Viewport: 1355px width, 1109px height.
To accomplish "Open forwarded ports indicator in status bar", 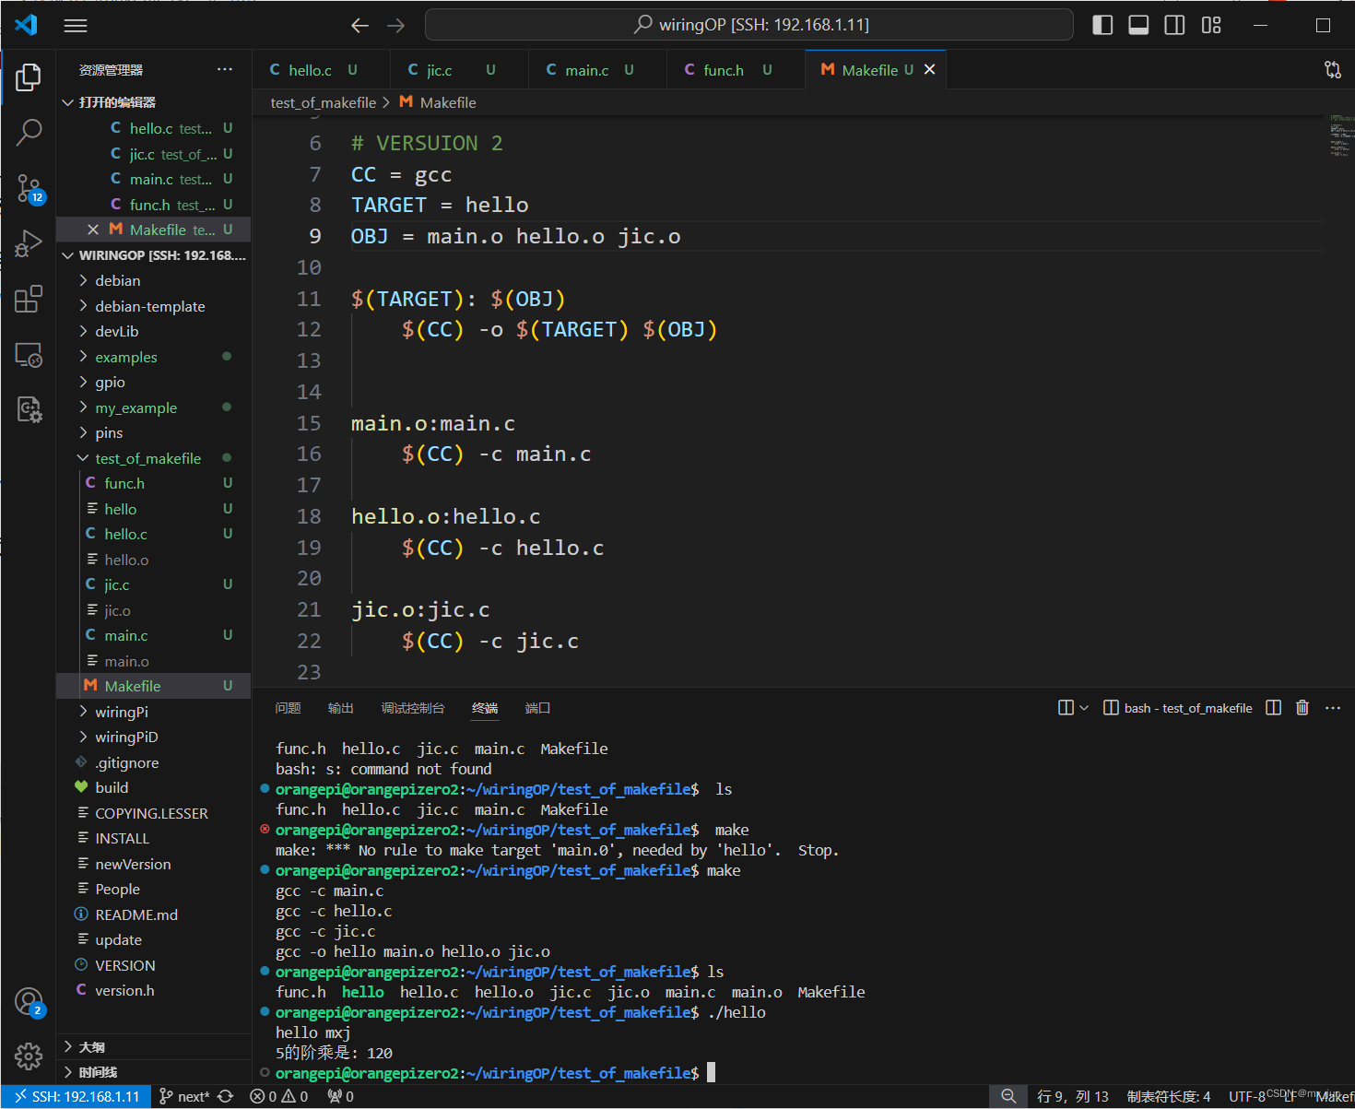I will coord(340,1096).
